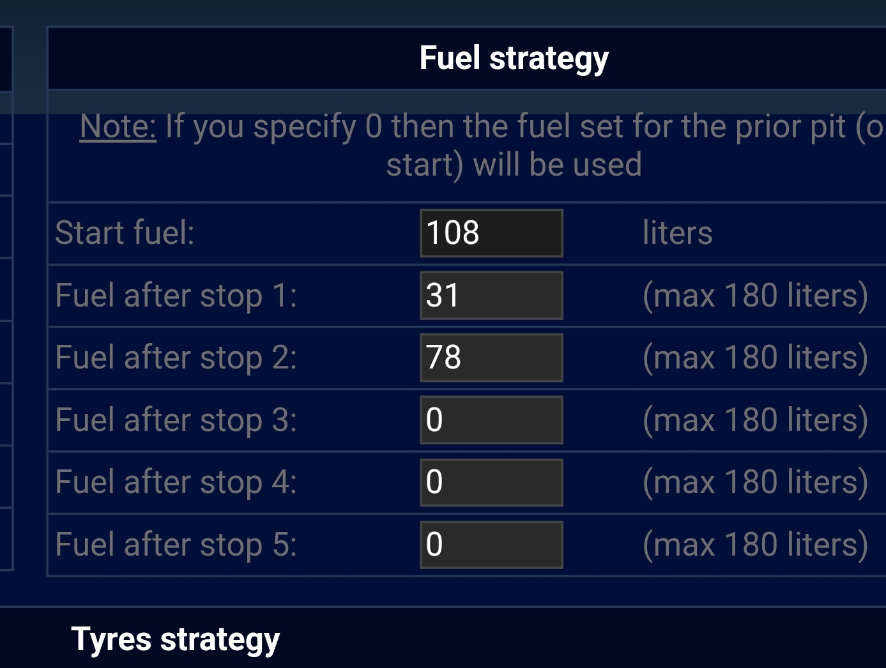Tap the 'Fuel after stop 4:' label
Image resolution: width=886 pixels, height=668 pixels.
point(176,482)
